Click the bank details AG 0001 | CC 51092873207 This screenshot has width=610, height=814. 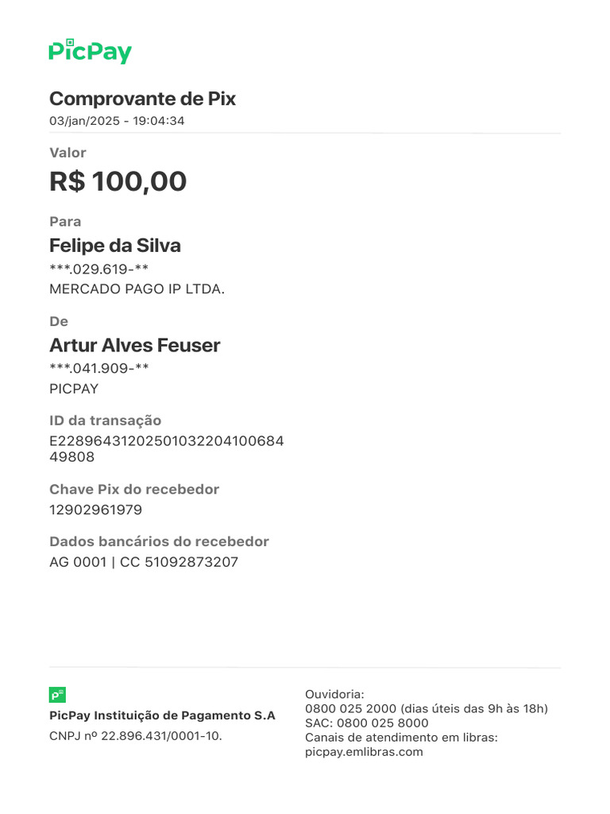tap(144, 562)
